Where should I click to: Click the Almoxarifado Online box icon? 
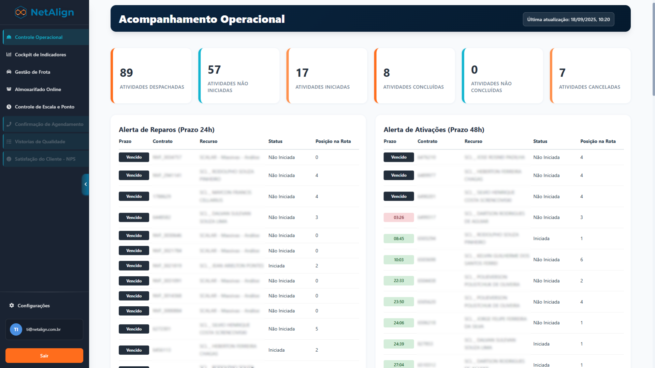coord(9,89)
